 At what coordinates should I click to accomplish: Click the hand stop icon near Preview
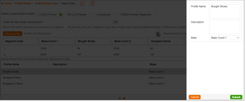point(158,34)
